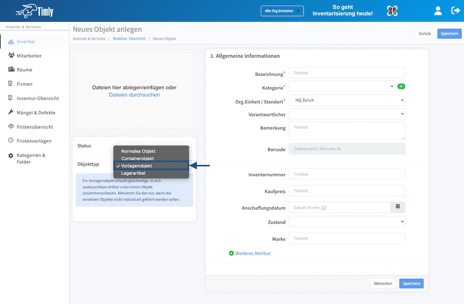
Task: Choose the Vorlagenobjekt option
Action: (x=151, y=166)
